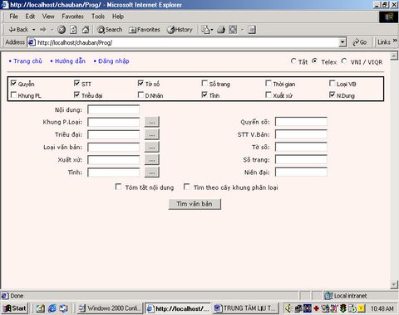Toggle the Triều đại checkbox
Image resolution: width=399 pixels, height=315 pixels.
[x=77, y=94]
